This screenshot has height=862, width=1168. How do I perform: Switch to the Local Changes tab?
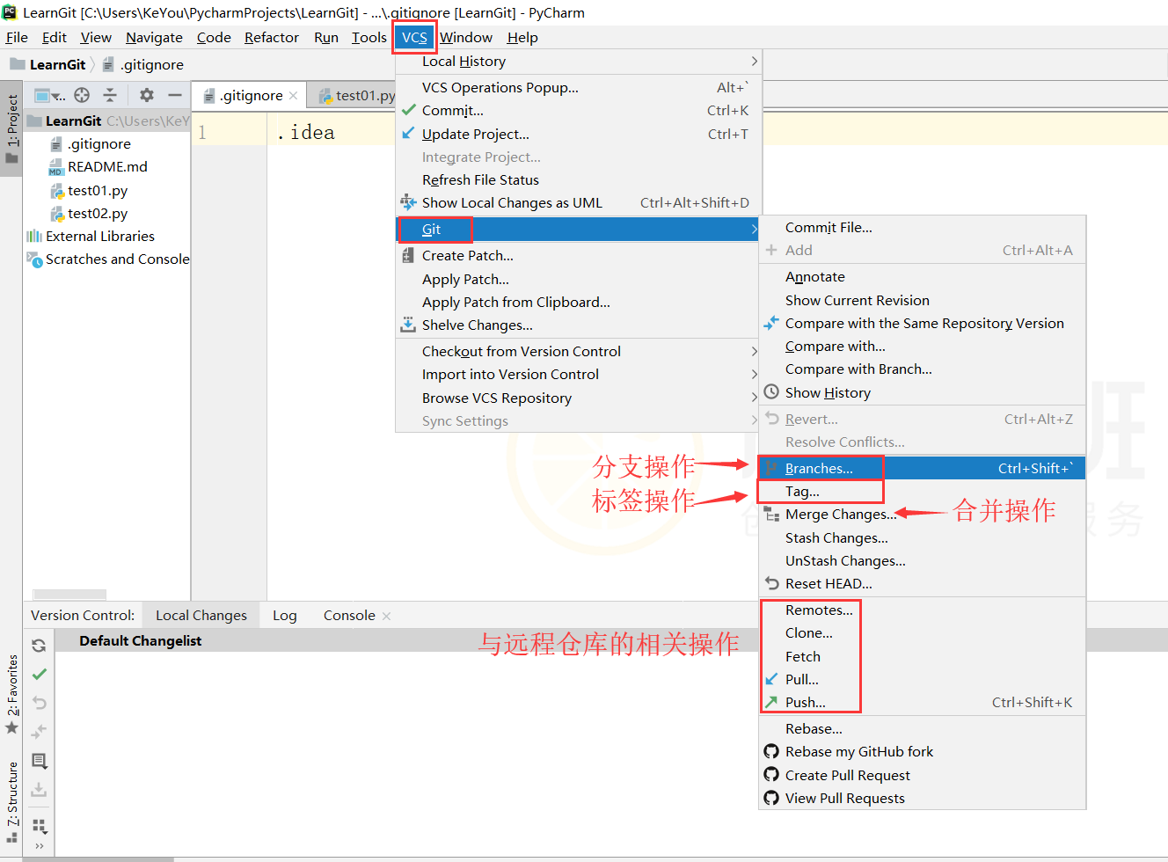click(201, 616)
